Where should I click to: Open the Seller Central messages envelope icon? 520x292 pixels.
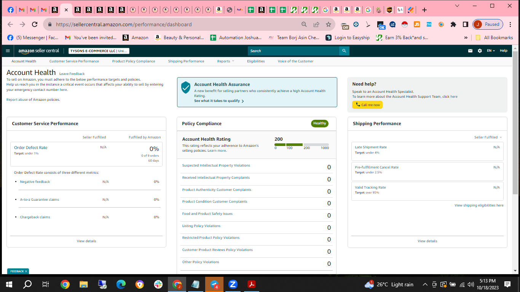click(x=470, y=51)
